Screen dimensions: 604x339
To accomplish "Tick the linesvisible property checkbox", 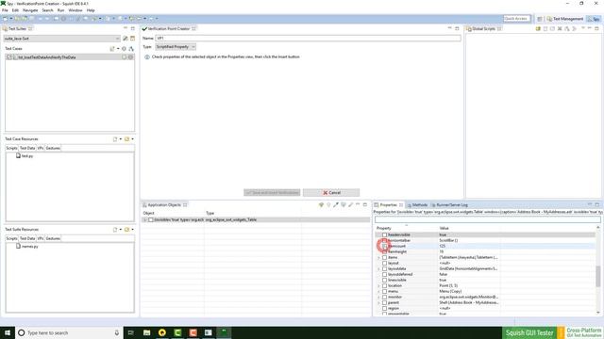I will (x=384, y=281).
